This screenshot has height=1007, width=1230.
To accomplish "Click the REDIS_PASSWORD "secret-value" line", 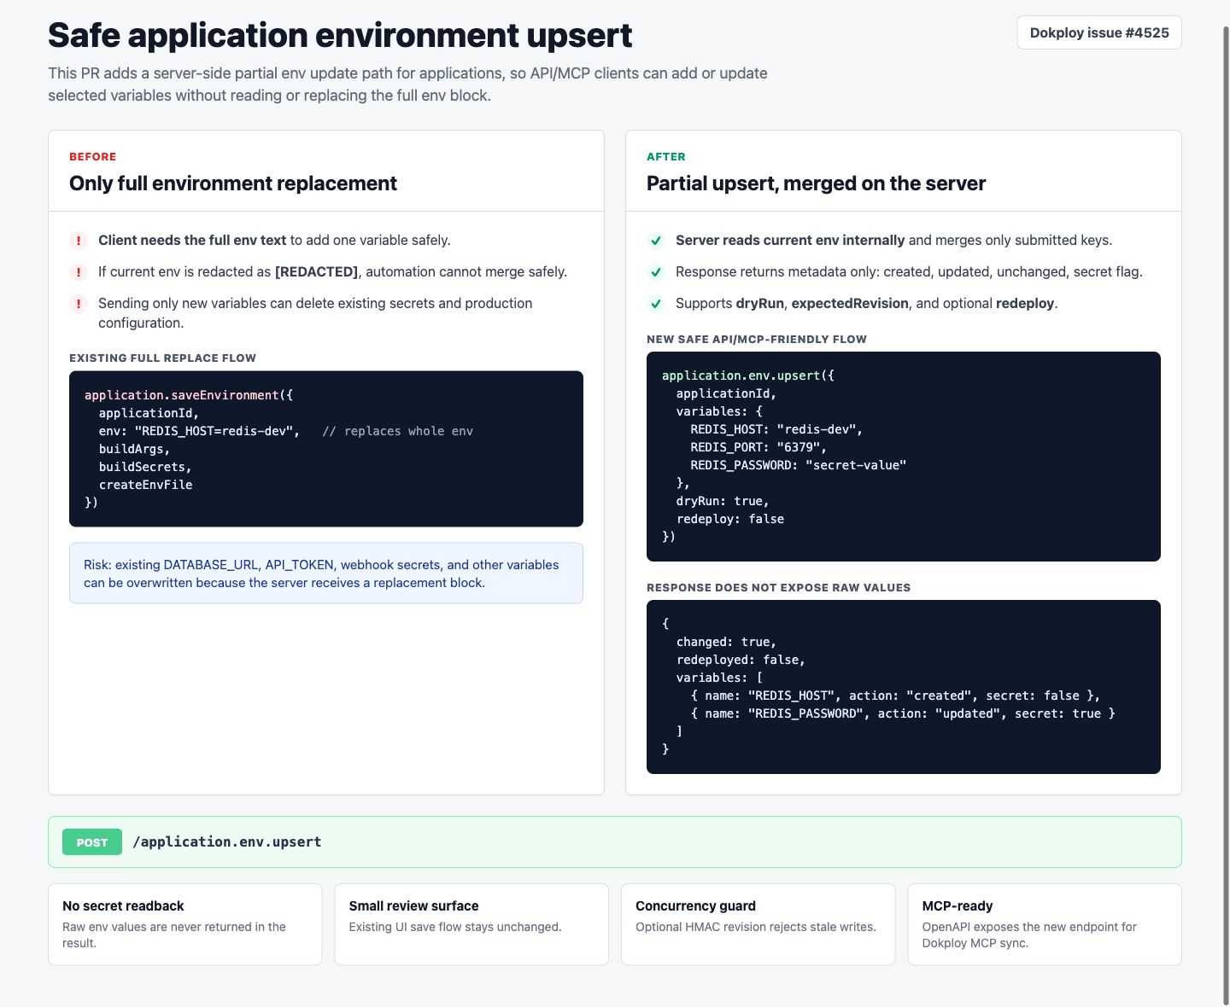I will 799,465.
